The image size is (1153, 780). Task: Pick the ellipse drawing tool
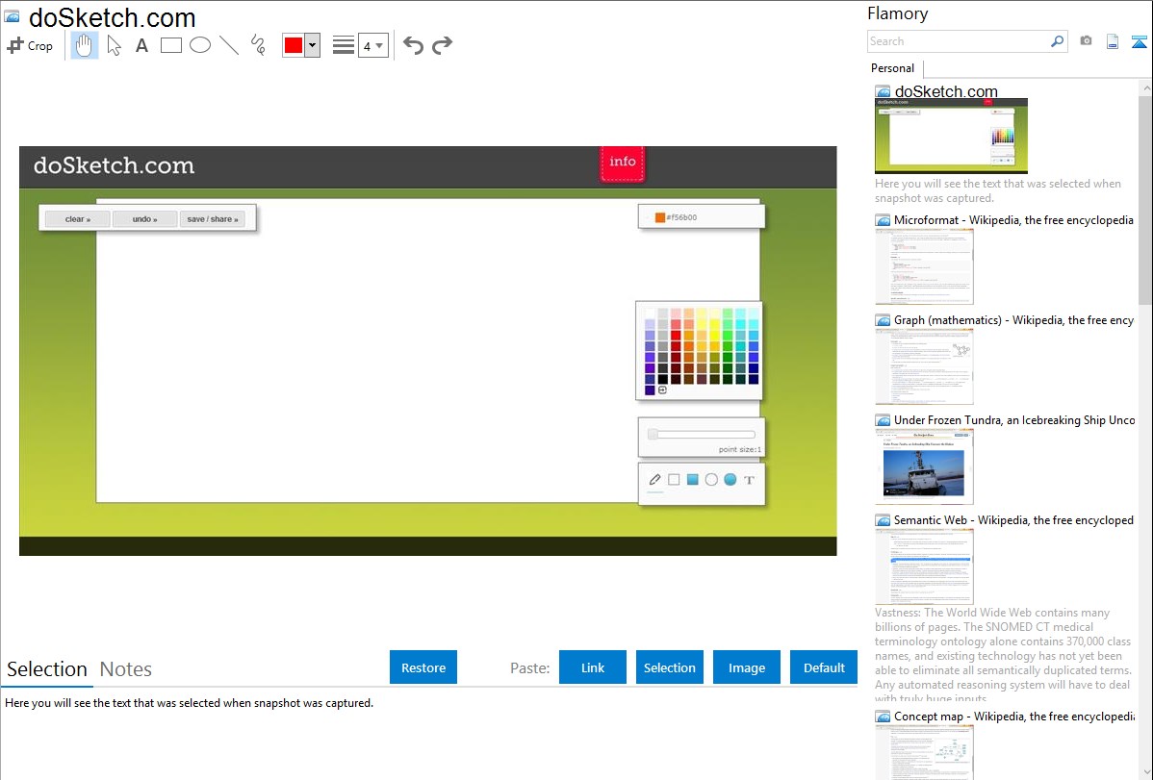(200, 45)
